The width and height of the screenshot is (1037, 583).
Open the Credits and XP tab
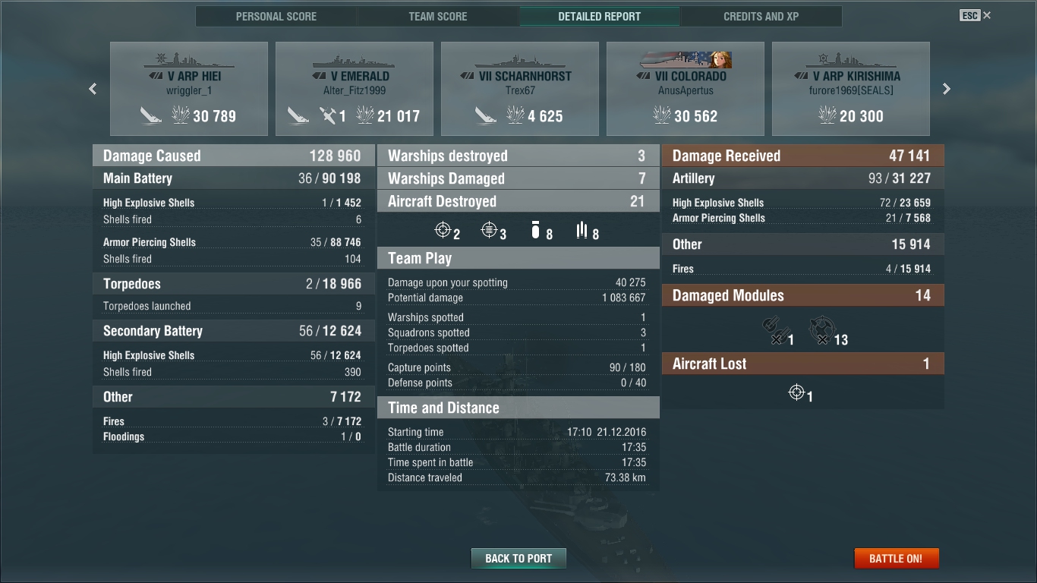[x=761, y=16]
